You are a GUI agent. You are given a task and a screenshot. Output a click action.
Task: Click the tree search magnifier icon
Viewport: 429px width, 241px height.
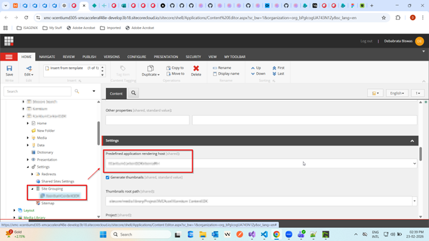[x=77, y=91]
